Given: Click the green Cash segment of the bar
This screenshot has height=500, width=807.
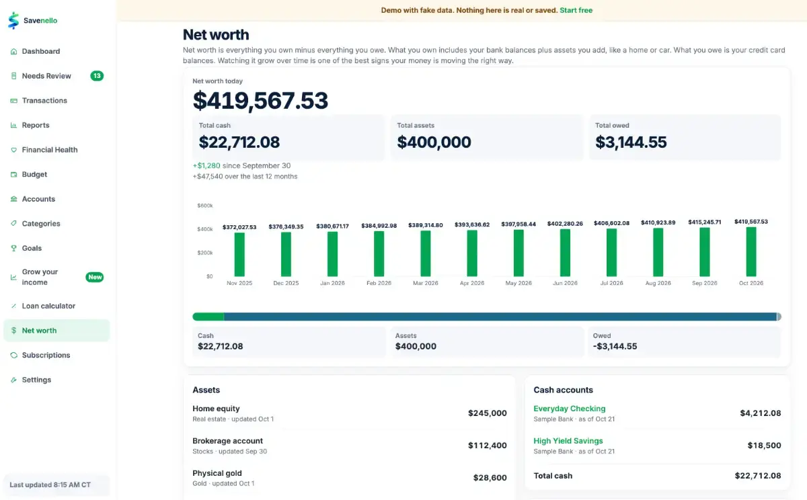Looking at the screenshot, I should click(208, 317).
